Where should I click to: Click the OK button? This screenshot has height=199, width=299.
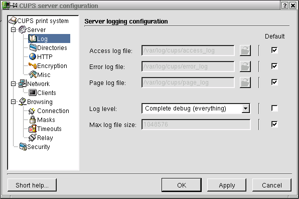tap(182, 185)
